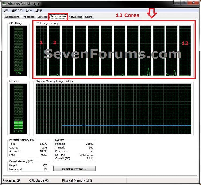The width and height of the screenshot is (201, 185).
Task: Maximize the Task Manager window
Action: coord(184,3)
